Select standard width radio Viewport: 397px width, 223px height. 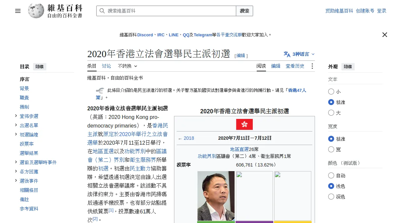(x=331, y=139)
